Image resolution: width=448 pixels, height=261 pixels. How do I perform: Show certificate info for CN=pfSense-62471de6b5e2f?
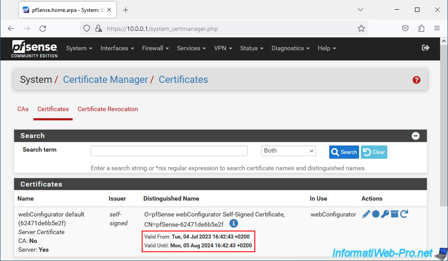point(233,223)
